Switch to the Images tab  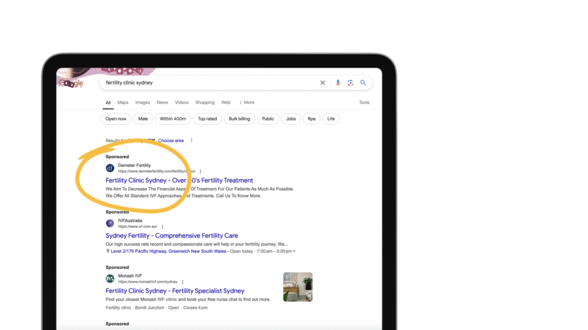point(142,103)
